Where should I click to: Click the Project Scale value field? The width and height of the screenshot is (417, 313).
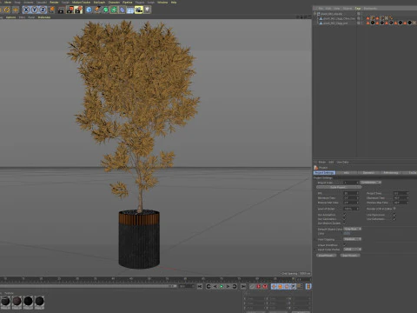(351, 183)
